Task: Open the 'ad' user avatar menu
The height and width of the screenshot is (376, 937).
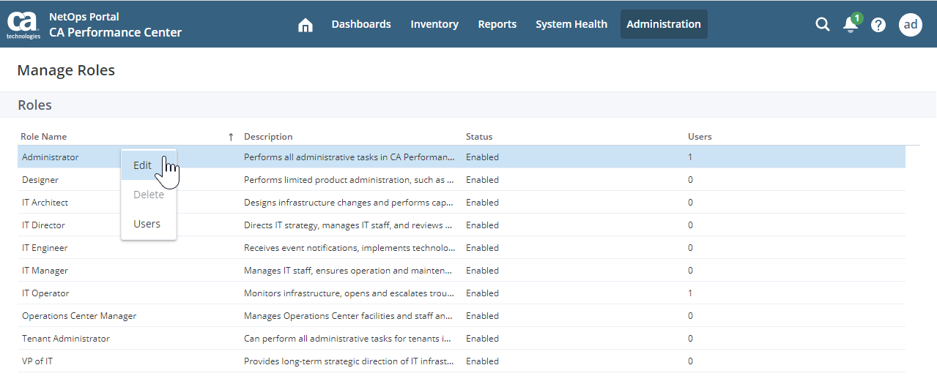Action: coord(911,24)
